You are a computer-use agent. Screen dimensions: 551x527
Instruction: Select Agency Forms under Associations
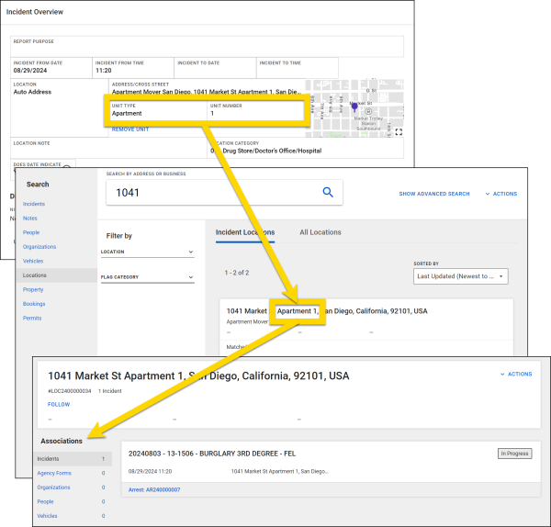(52, 473)
